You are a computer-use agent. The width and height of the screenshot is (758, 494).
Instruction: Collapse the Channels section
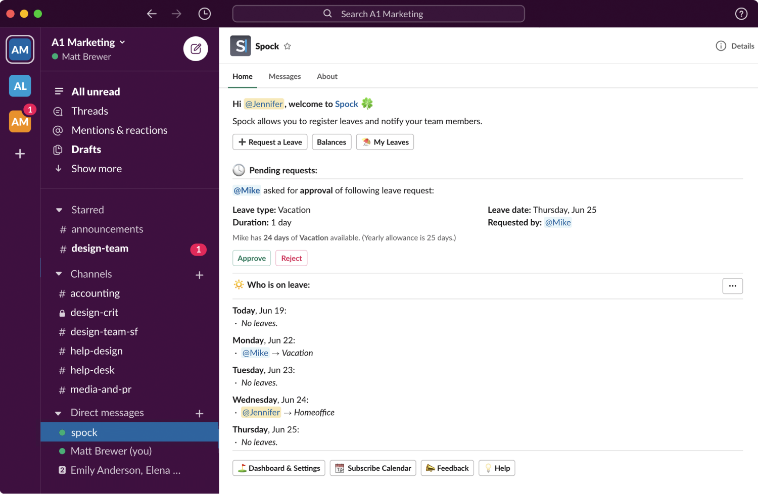59,274
